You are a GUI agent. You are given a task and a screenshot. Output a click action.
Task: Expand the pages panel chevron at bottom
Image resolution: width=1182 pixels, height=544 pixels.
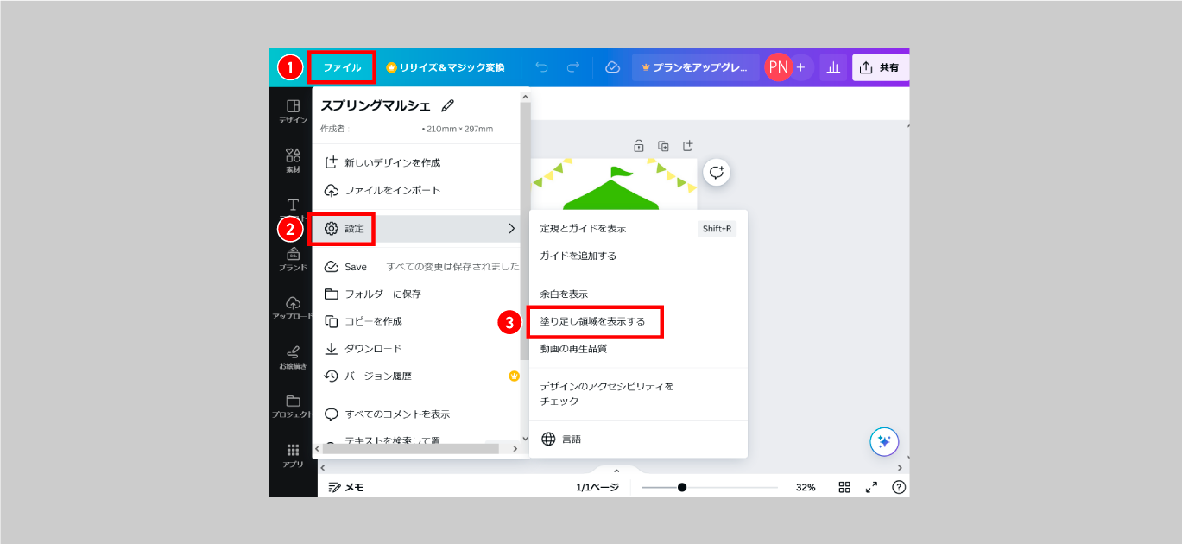coord(616,471)
